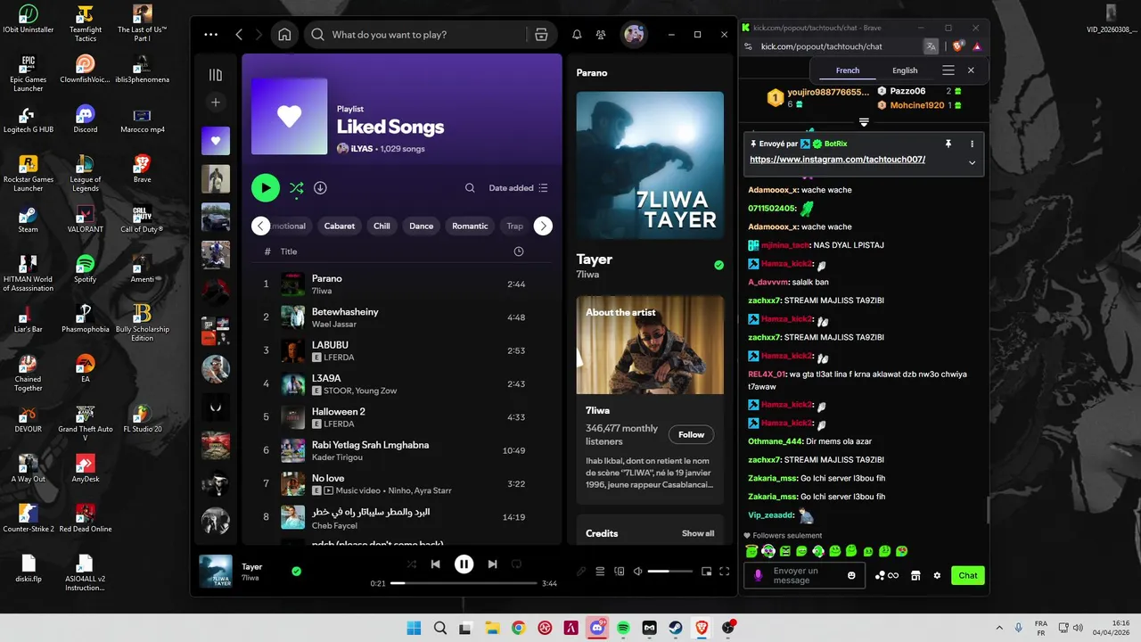
Task: Open iLYAS profile link
Action: [360, 149]
